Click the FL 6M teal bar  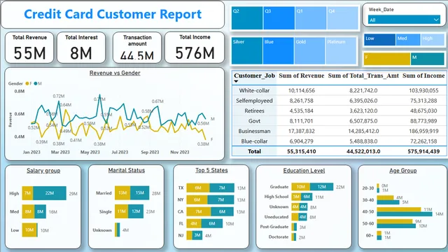click(x=211, y=223)
